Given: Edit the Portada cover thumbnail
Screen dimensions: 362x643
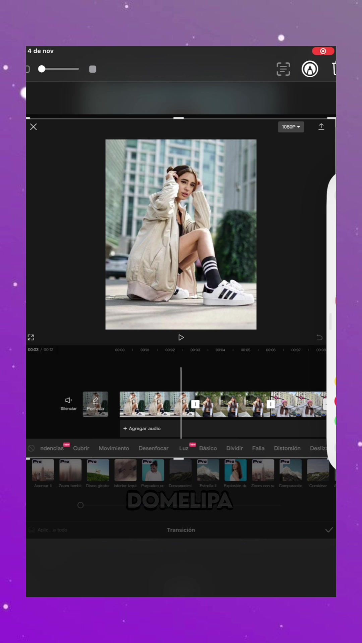Looking at the screenshot, I should pyautogui.click(x=96, y=404).
